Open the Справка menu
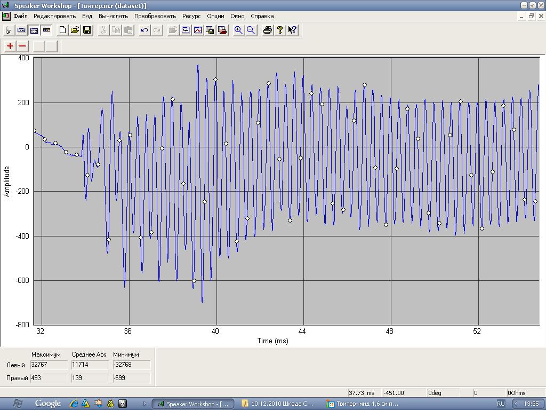Image resolution: width=546 pixels, height=410 pixels. pyautogui.click(x=262, y=16)
